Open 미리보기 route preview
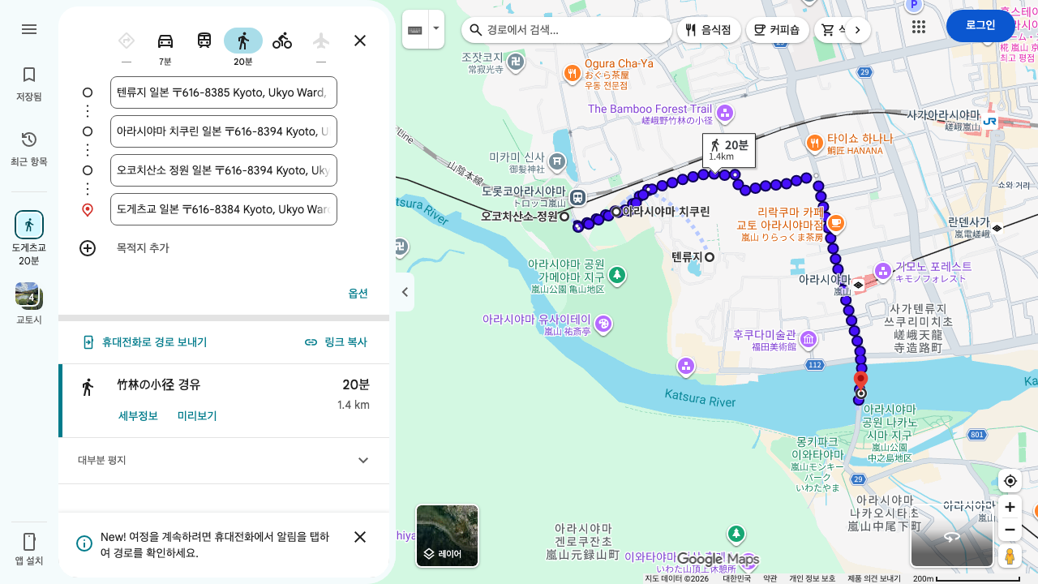1038x584 pixels. tap(197, 416)
